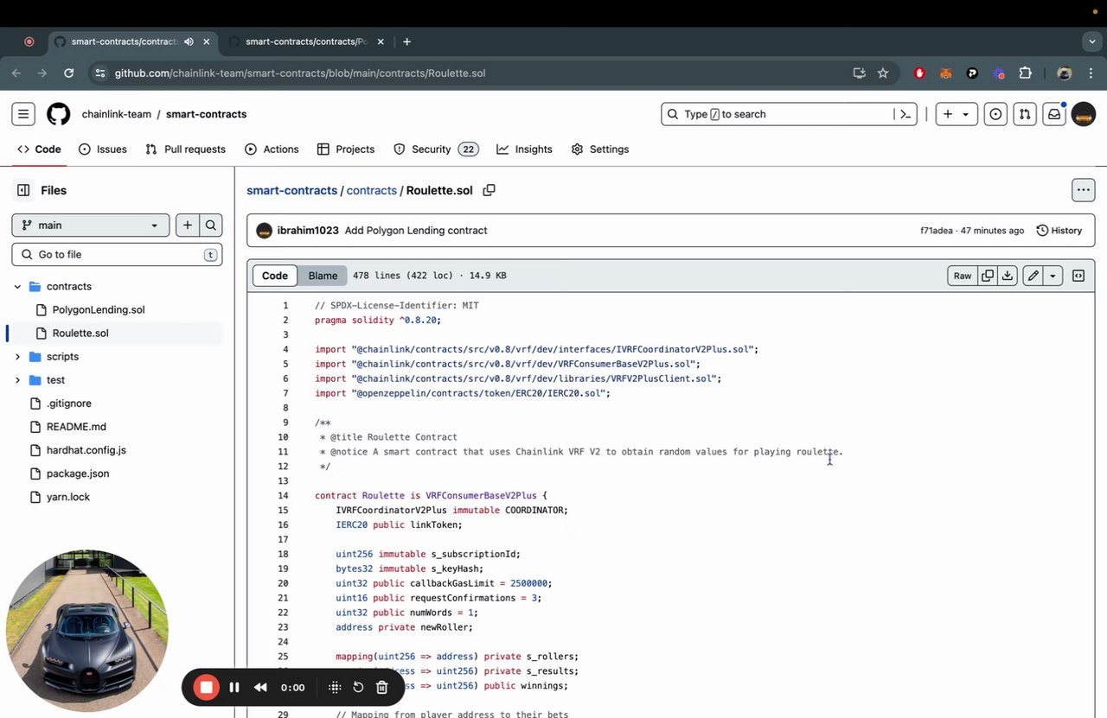Open the chainlink-team organization link
The image size is (1107, 718).
pos(117,114)
